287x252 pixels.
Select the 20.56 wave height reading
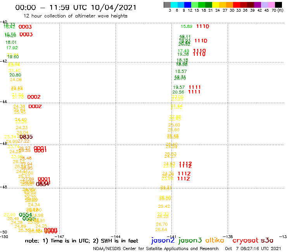178,92
